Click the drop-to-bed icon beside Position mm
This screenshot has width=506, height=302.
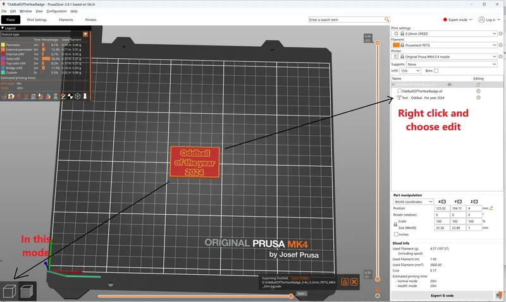tap(491, 208)
